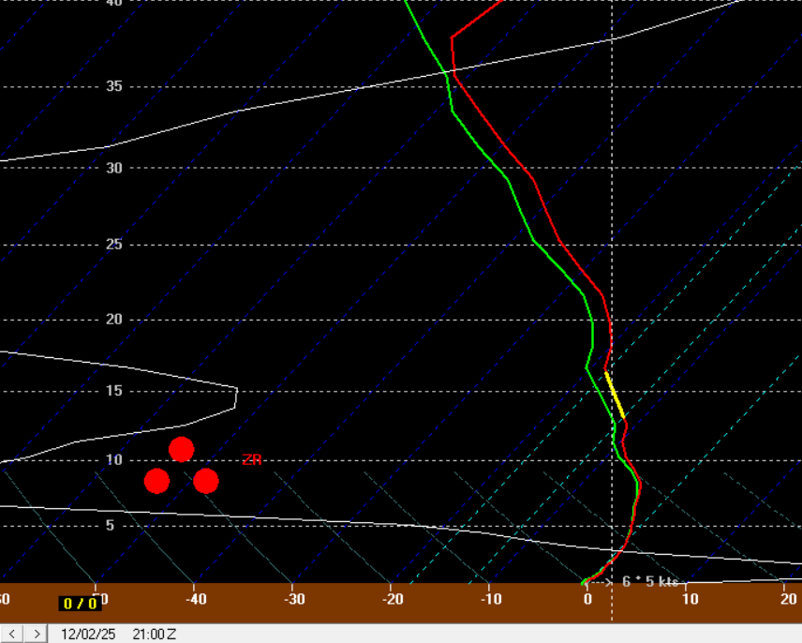Click the 6 * 5 kts wind label
This screenshot has width=802, height=643.
649,581
